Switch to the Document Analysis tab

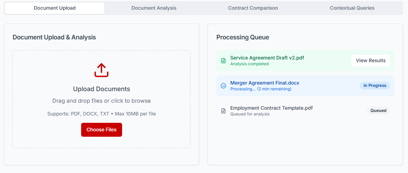pos(154,8)
